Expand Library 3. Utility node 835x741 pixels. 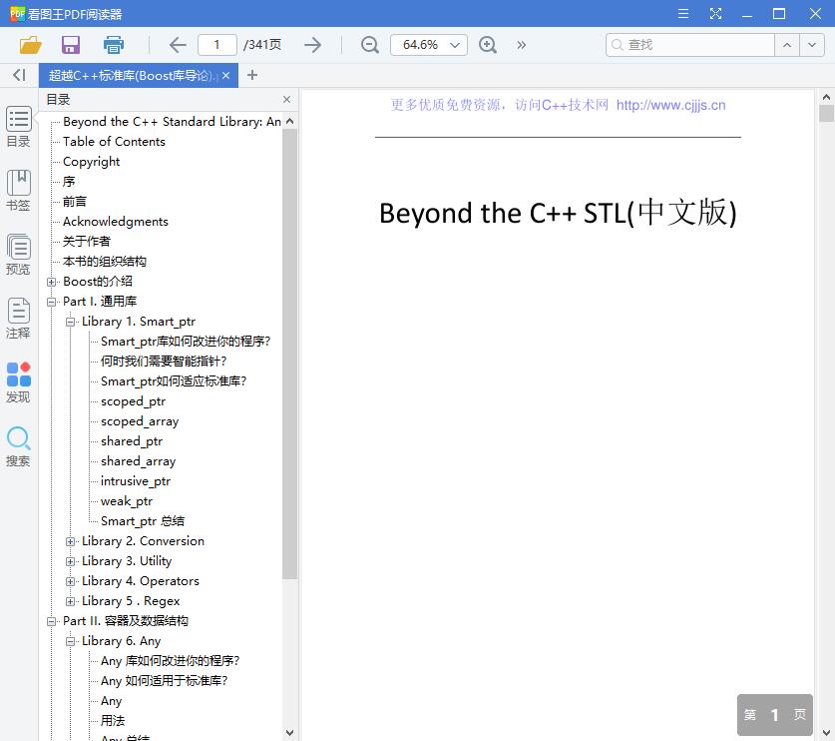point(70,561)
